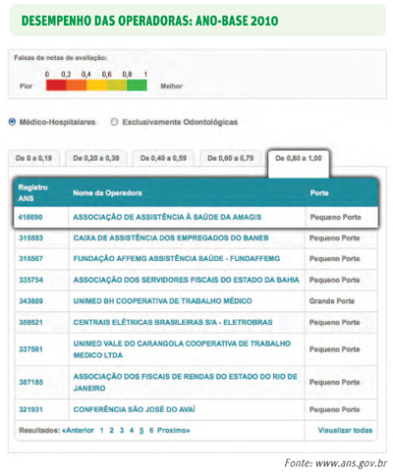Screen dimensions: 393x475
Task: Open Fundação AFFEMG Assistência Saúde link
Action: (177, 259)
